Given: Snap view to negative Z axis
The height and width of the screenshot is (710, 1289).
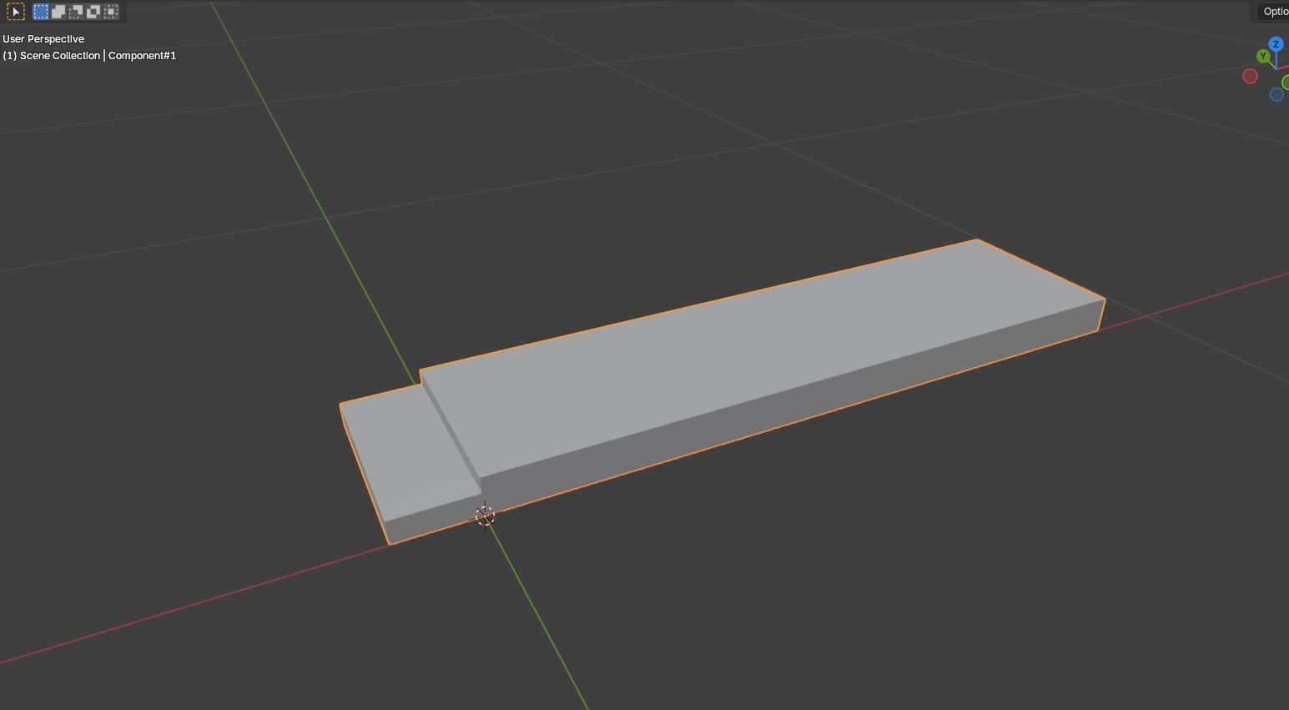Looking at the screenshot, I should pyautogui.click(x=1276, y=95).
